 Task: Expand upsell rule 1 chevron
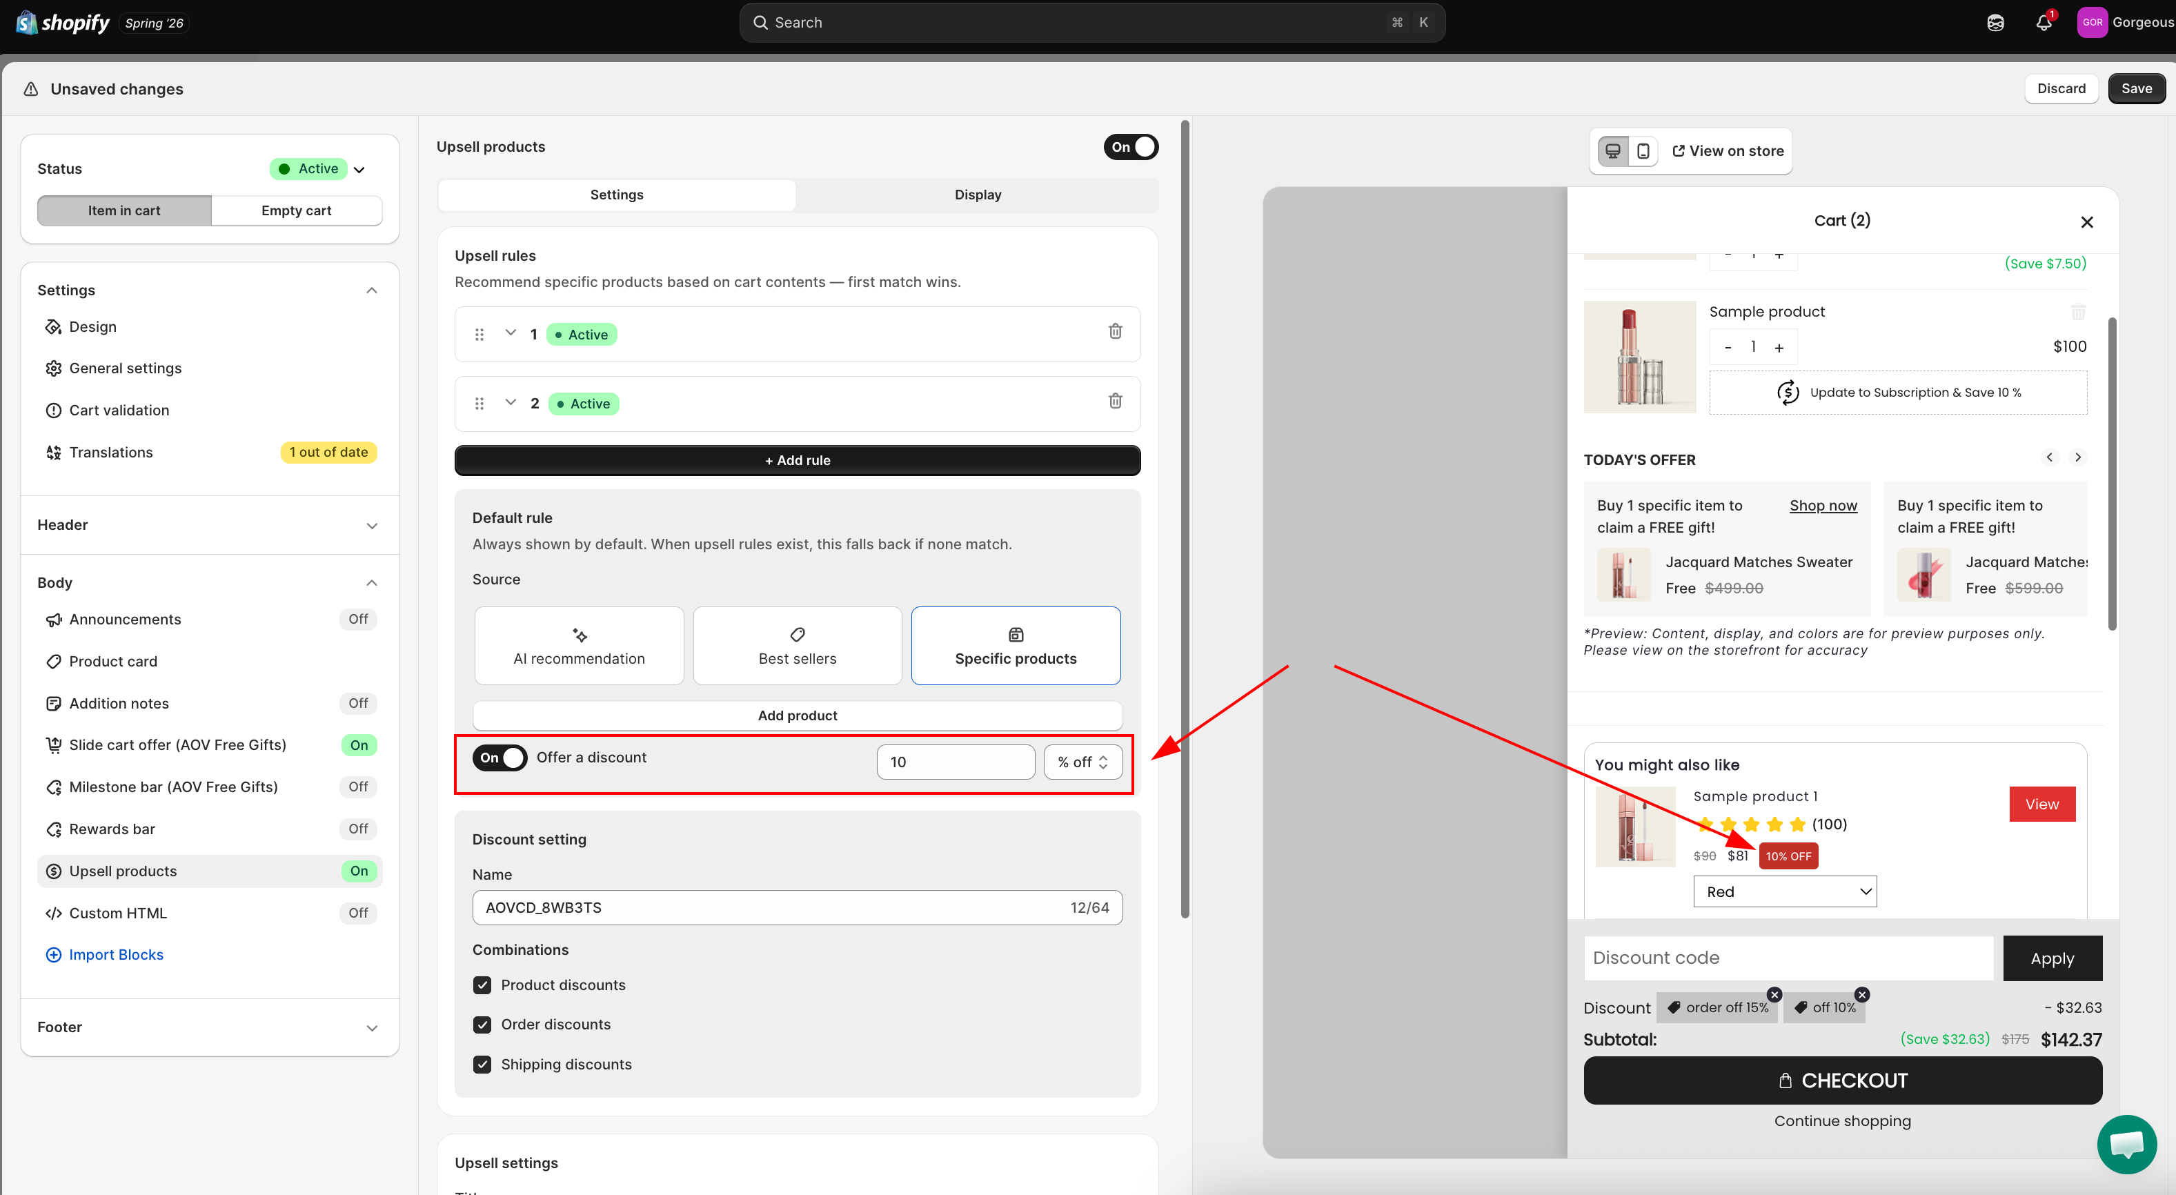[511, 333]
